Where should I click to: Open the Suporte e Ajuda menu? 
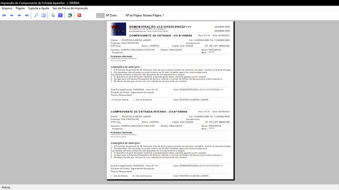(x=39, y=8)
